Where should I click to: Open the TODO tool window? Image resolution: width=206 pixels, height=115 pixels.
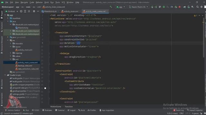pyautogui.click(x=35, y=110)
